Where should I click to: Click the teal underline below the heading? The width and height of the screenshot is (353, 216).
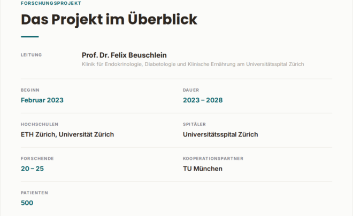pos(30,37)
